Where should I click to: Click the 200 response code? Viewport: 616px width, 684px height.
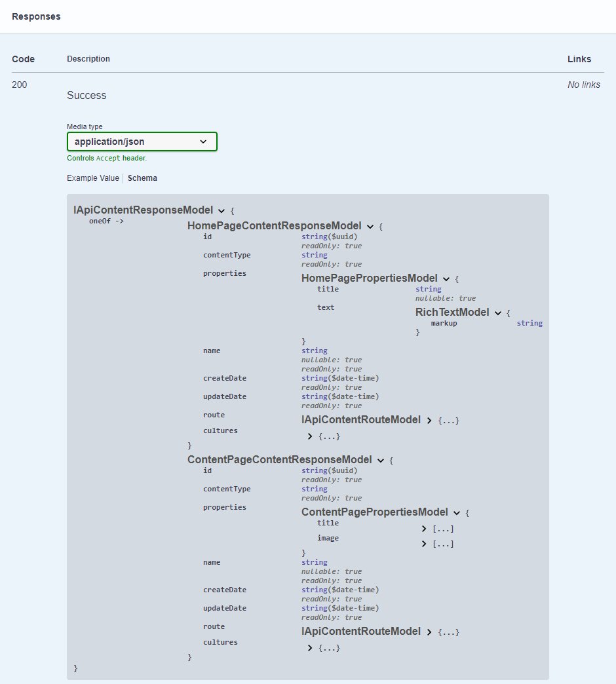click(x=19, y=85)
